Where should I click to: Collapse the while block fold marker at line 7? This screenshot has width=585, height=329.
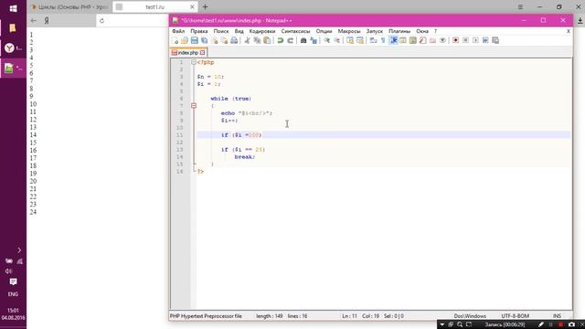tap(194, 106)
